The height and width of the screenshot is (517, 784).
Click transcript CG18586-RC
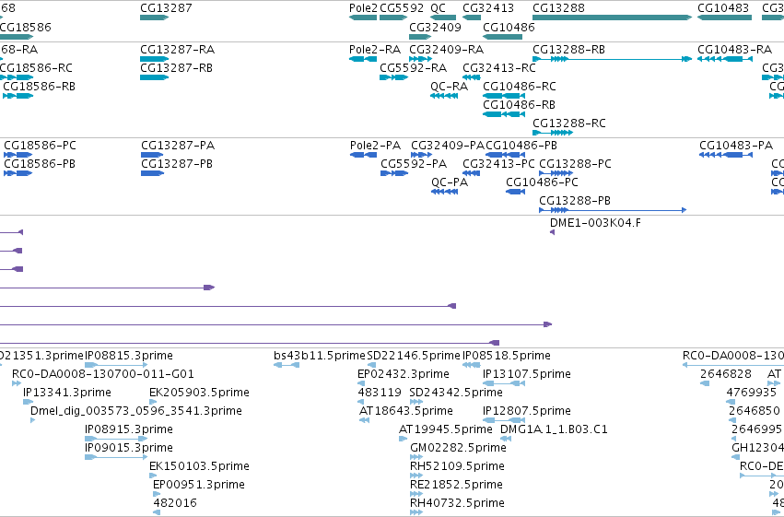click(17, 77)
